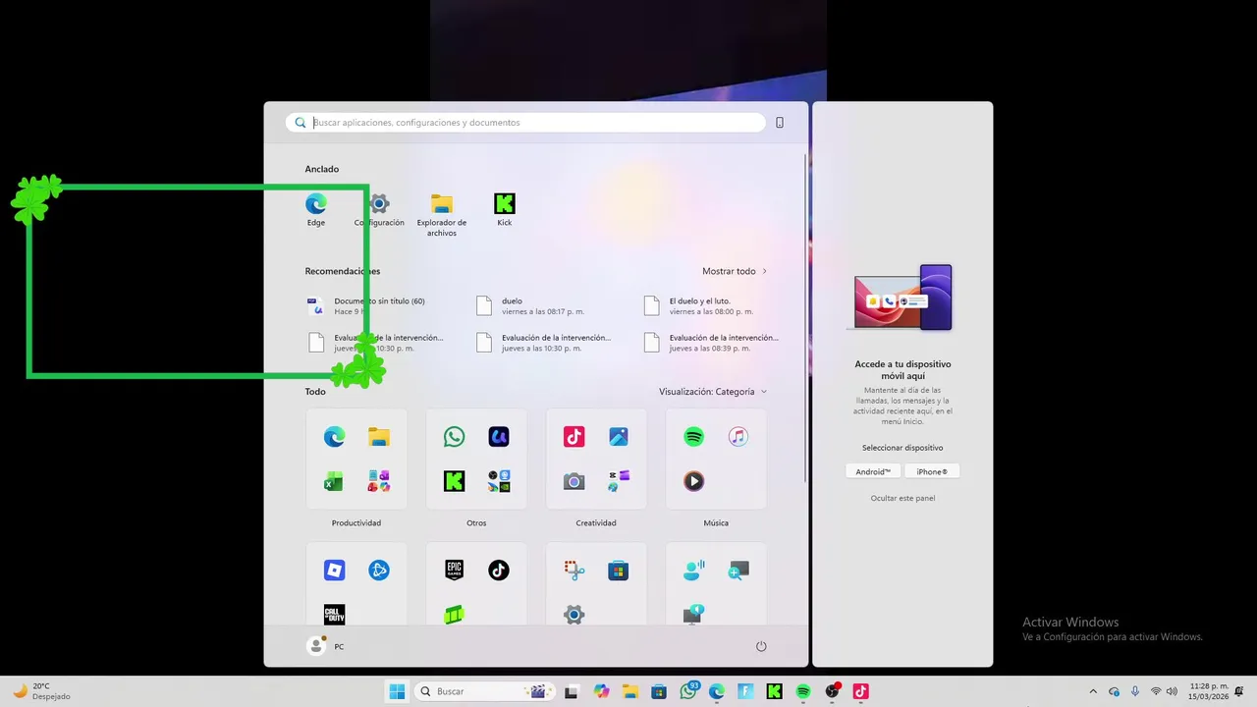Screen dimensions: 1257x707
Task: Open OBS Studio from the taskbar
Action: 832,691
